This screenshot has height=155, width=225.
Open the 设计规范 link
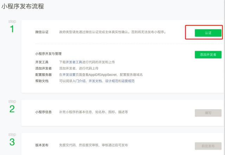point(111,81)
